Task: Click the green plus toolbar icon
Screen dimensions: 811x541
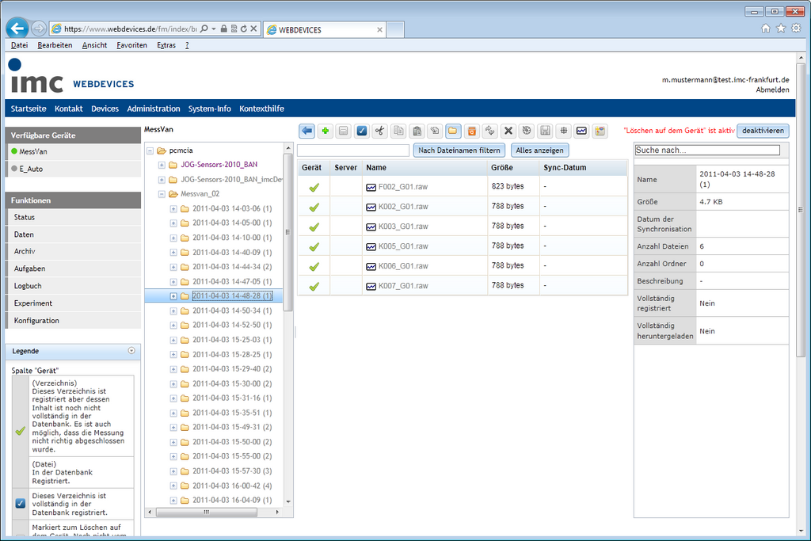Action: pos(325,131)
